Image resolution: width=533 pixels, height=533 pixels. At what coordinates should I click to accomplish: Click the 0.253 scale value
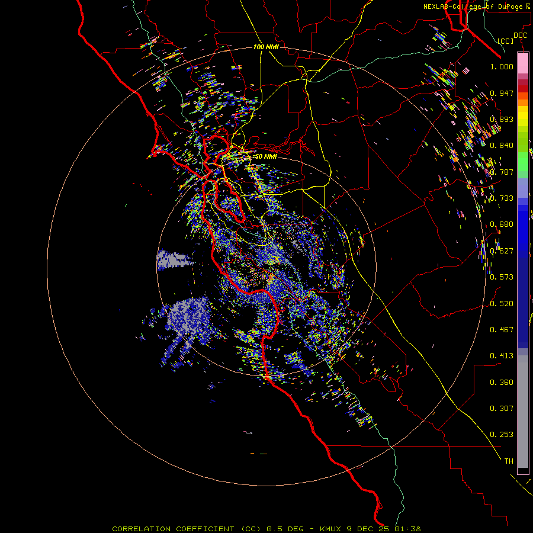coord(502,435)
